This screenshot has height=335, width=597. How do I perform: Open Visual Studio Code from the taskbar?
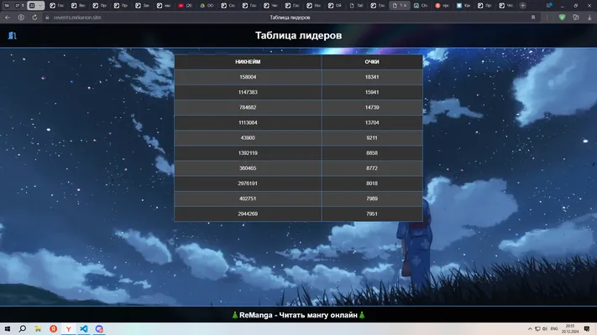[x=84, y=328]
